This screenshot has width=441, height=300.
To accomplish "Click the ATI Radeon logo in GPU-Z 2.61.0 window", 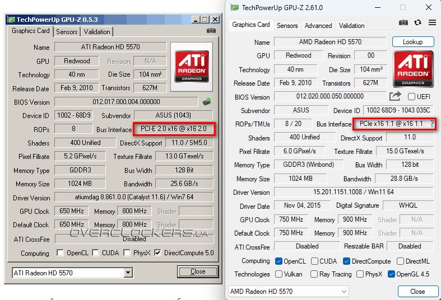I will (413, 69).
